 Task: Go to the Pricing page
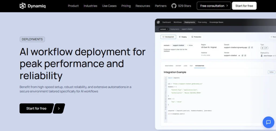click(x=126, y=6)
